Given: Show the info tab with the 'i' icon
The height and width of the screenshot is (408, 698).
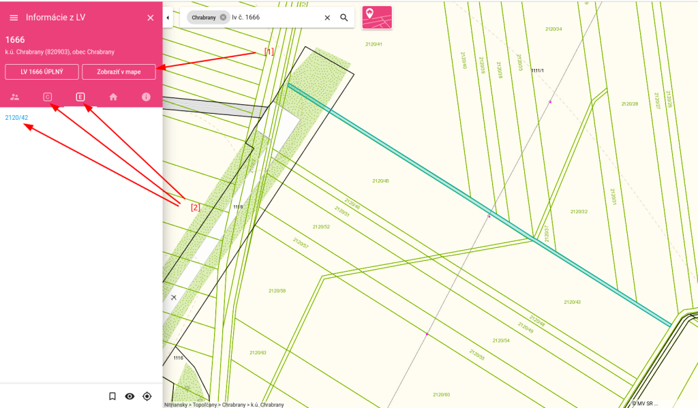Looking at the screenshot, I should [146, 97].
